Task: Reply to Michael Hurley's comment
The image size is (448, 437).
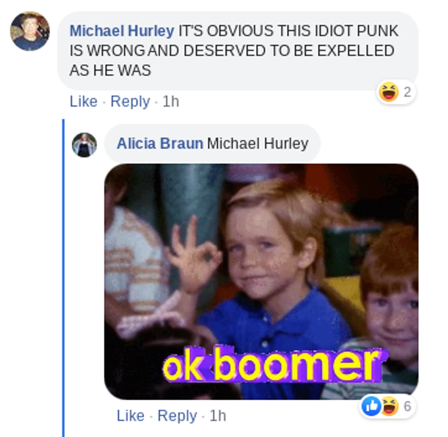Action: tap(130, 101)
